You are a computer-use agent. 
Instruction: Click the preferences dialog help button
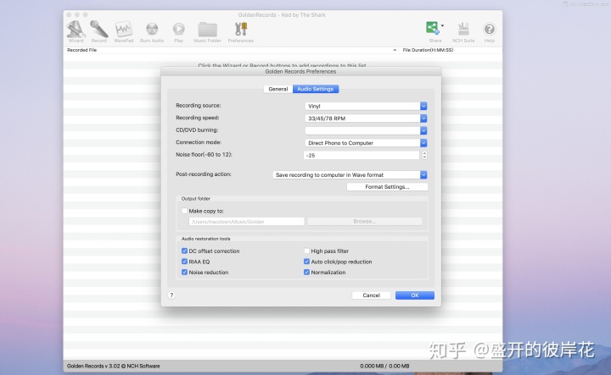[x=171, y=295]
